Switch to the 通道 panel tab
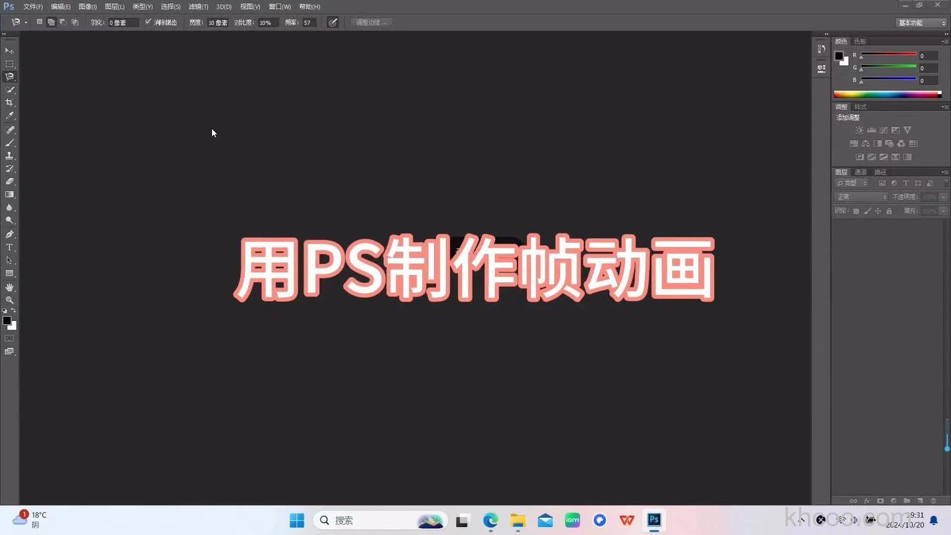Viewport: 951px width, 535px height. point(861,172)
